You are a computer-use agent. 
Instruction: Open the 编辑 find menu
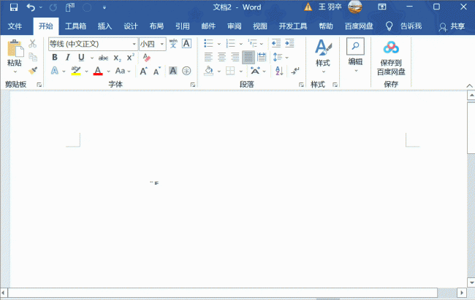pos(355,55)
